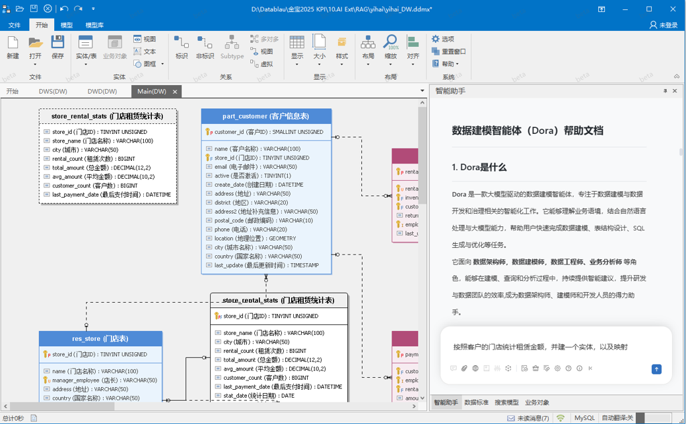Click the 未登录 user login link

coord(664,25)
